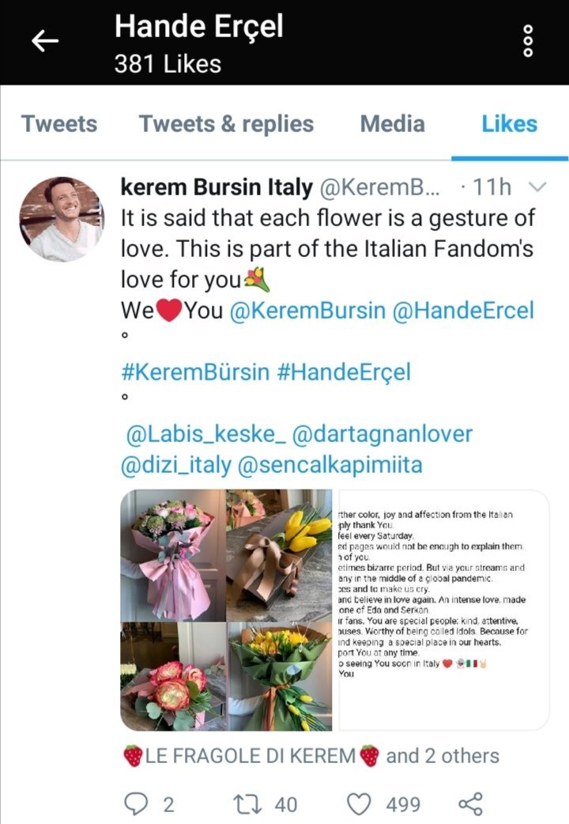
Task: Expand tweet options chevron next to 11h
Action: pos(537,187)
